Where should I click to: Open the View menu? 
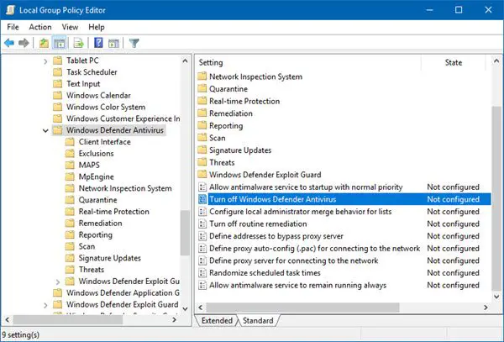pyautogui.click(x=70, y=27)
